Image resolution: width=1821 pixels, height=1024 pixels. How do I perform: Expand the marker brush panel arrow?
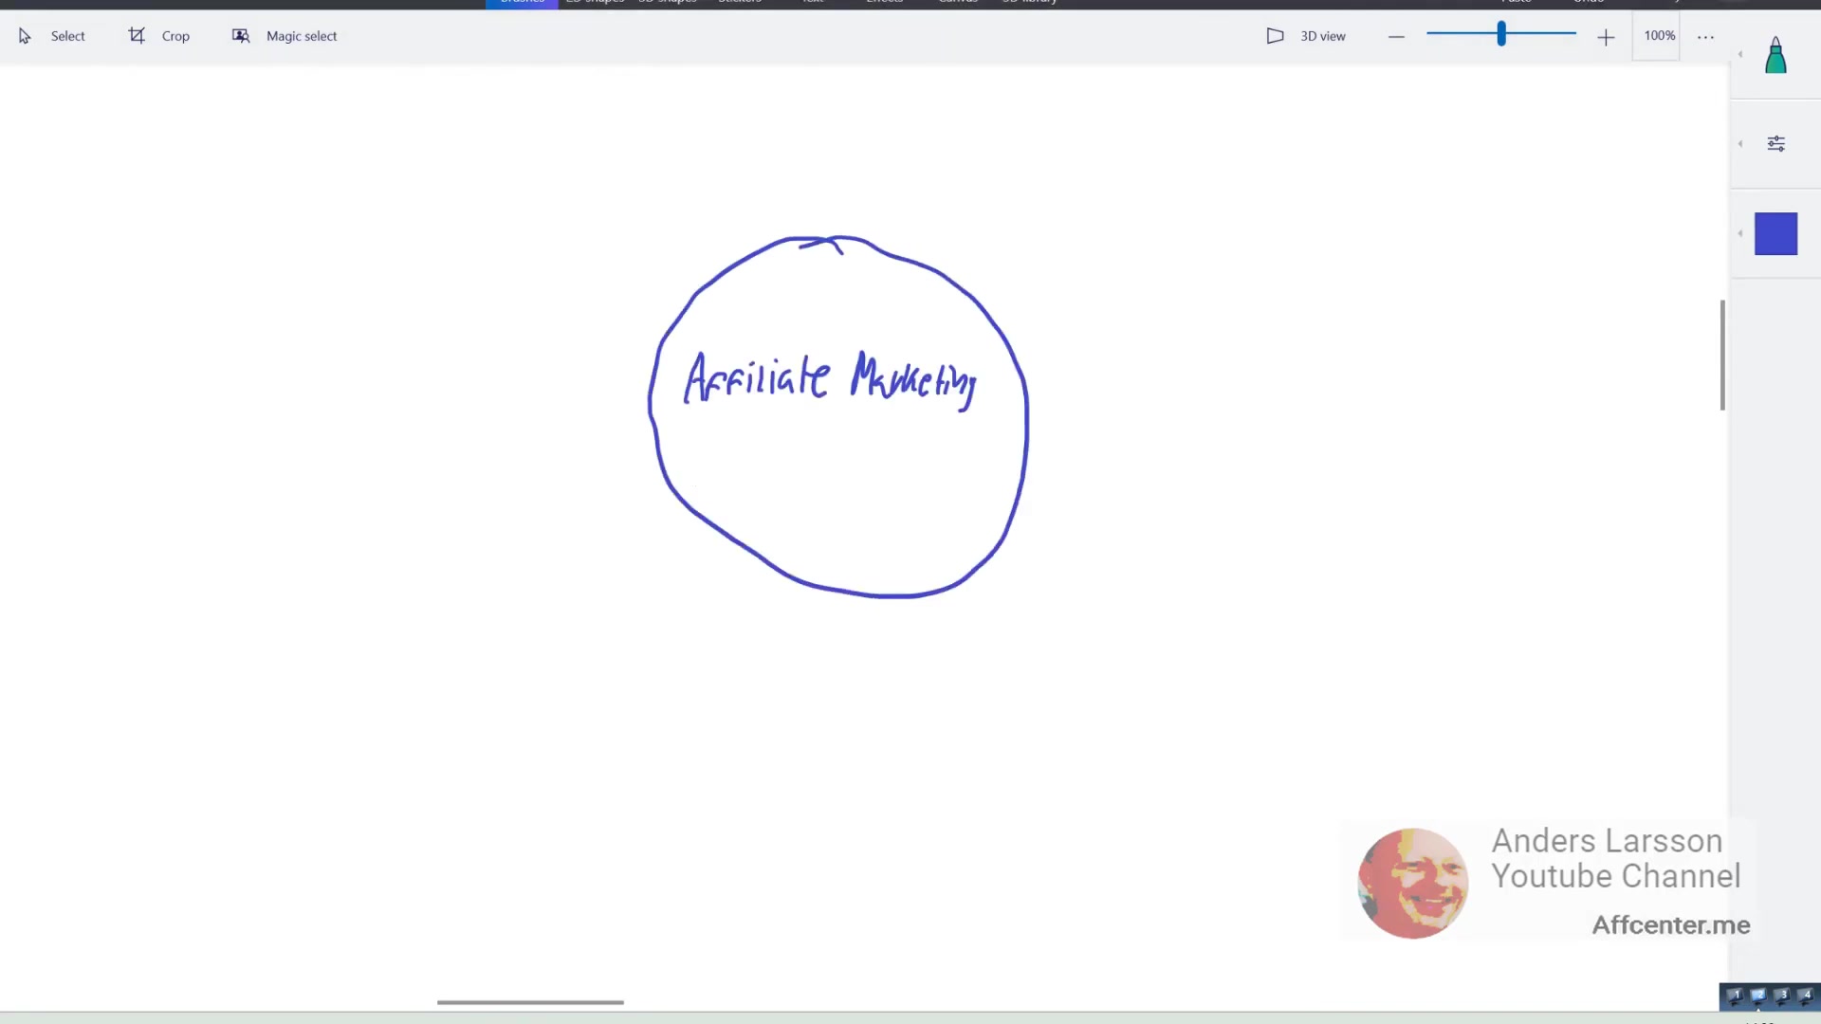coord(1740,54)
